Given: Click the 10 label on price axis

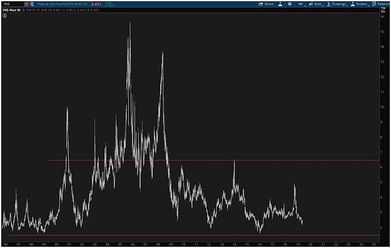Looking at the screenshot, I should (x=382, y=107).
